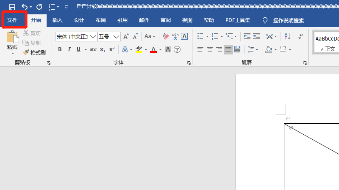Click the Paste (粘贴) clipboard icon

(x=12, y=39)
